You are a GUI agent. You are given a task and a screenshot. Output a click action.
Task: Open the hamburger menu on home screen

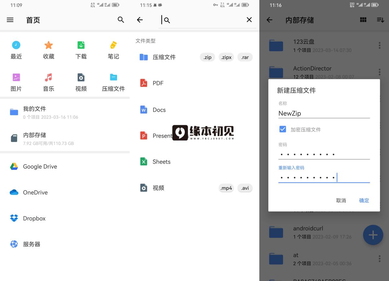(x=10, y=20)
